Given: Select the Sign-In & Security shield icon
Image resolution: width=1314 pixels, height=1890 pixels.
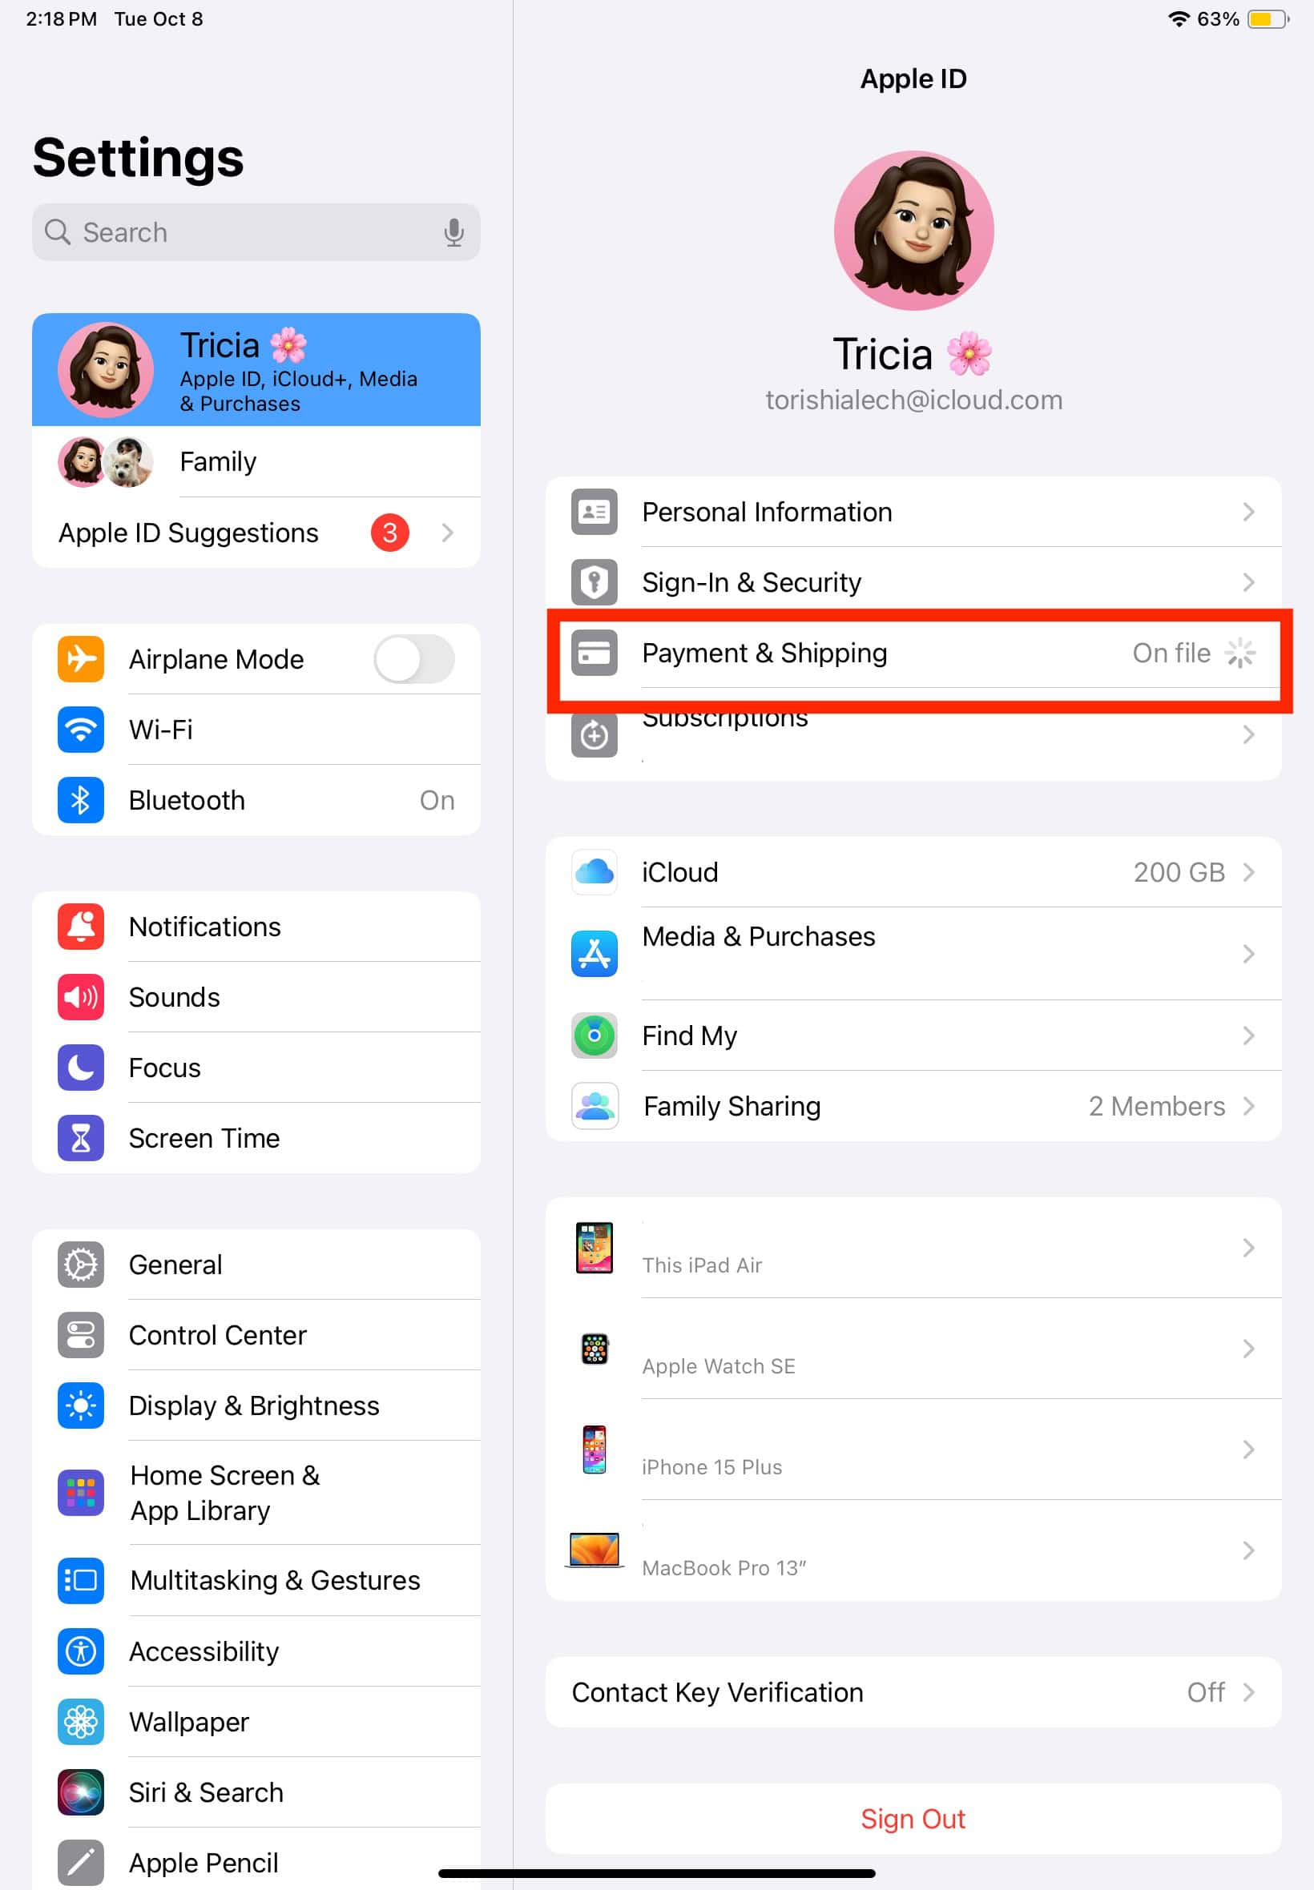Looking at the screenshot, I should pyautogui.click(x=595, y=582).
